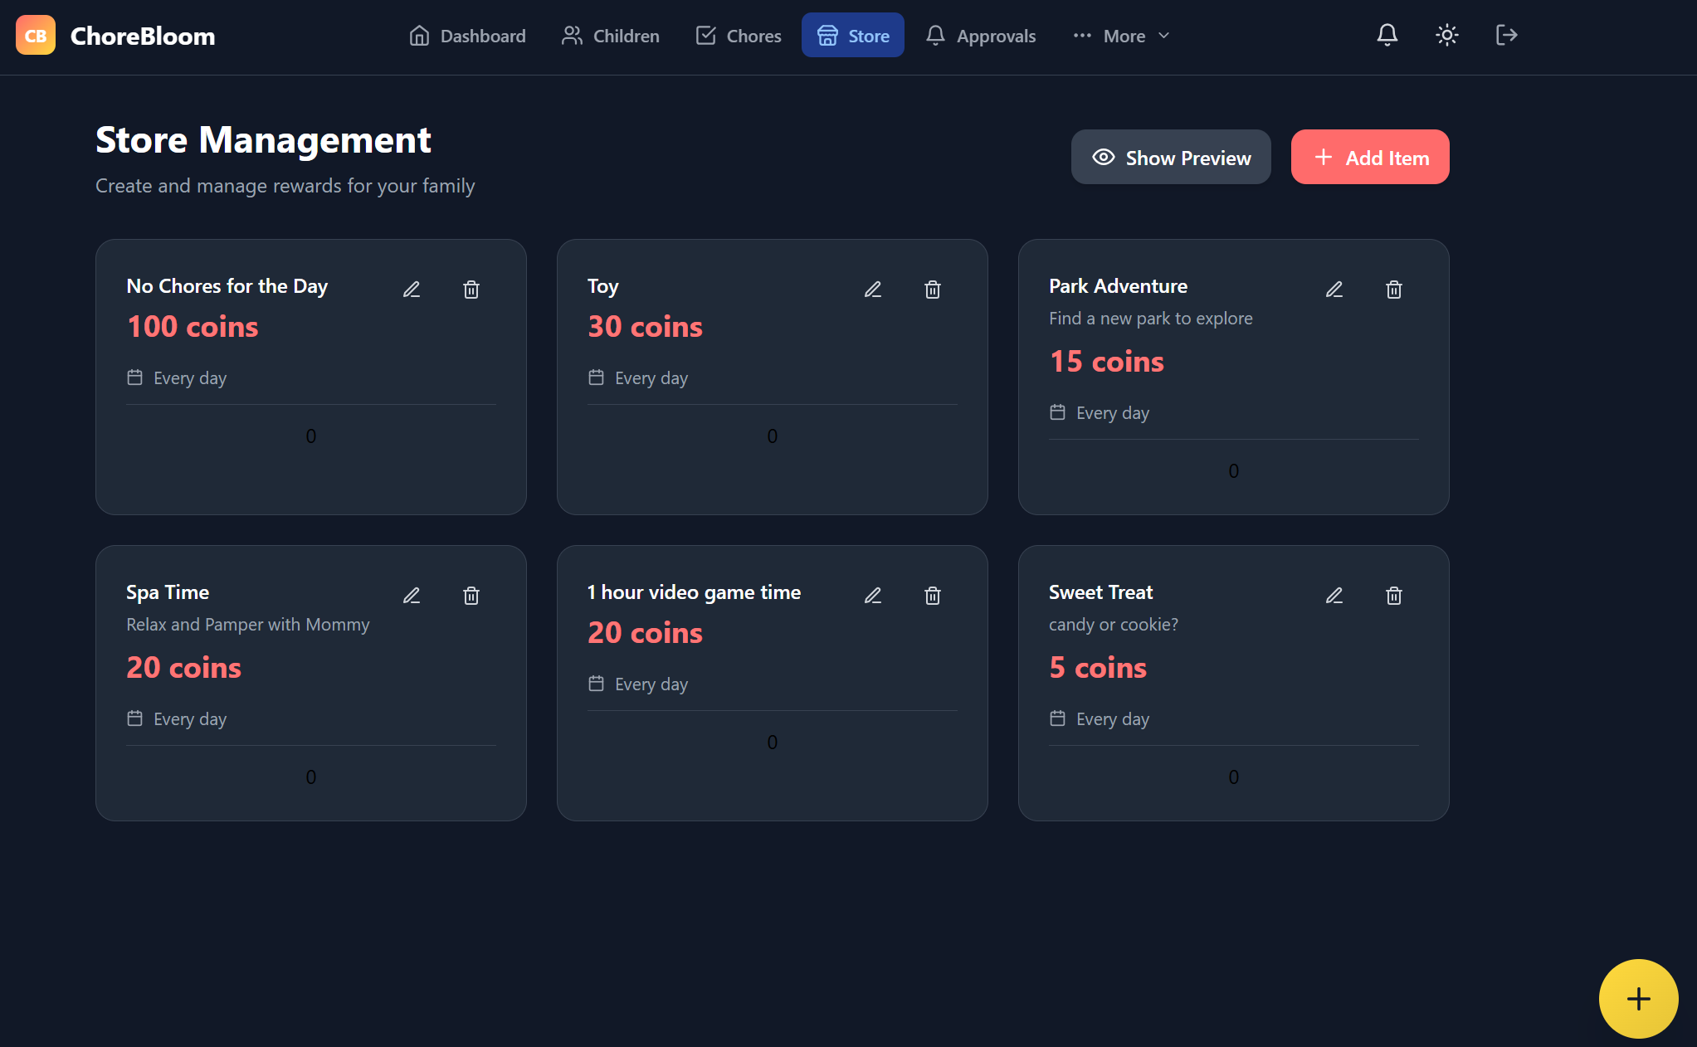Click the yellow floating plus button
This screenshot has width=1697, height=1047.
click(1638, 998)
